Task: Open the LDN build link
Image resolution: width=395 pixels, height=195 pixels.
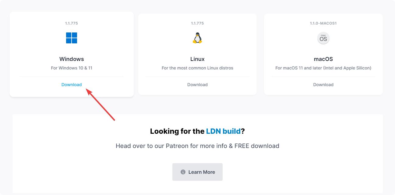Action: 223,131
